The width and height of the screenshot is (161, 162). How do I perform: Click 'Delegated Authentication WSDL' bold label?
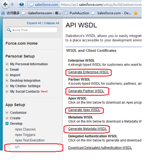pyautogui.click(x=93, y=136)
